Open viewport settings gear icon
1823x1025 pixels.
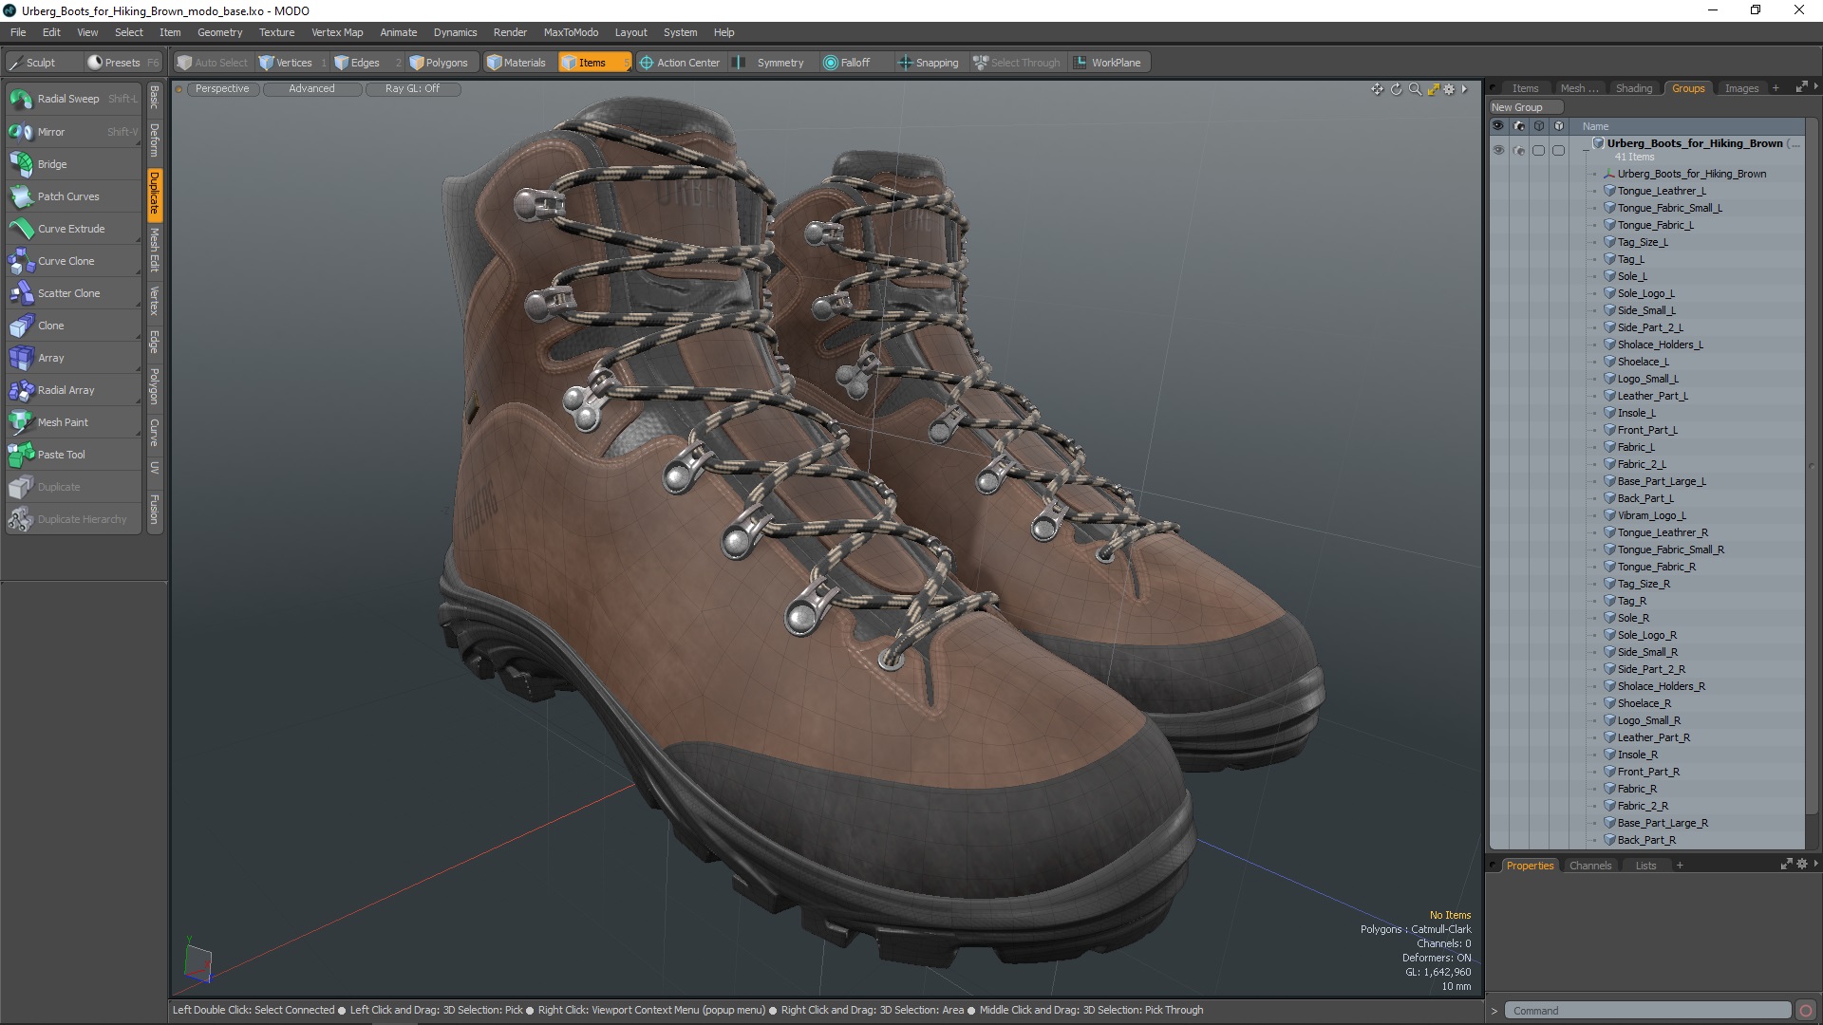click(1449, 89)
